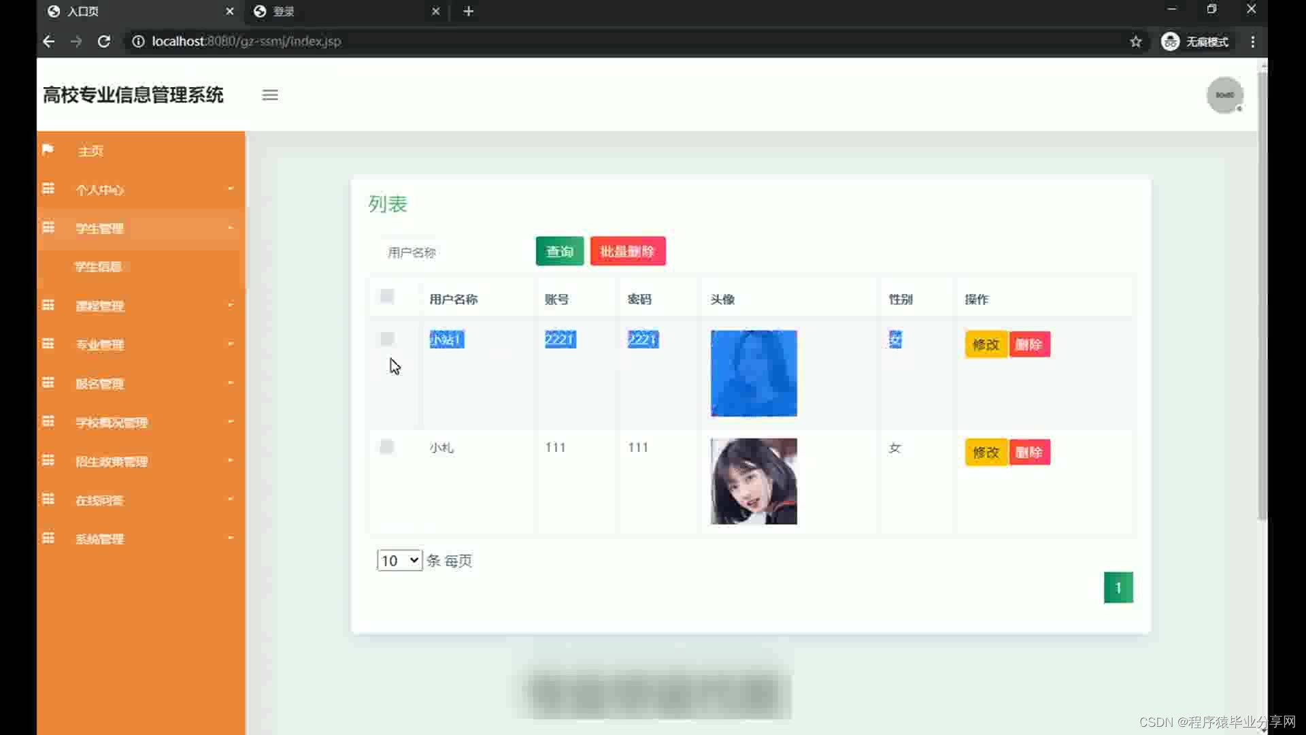The image size is (1306, 735).
Task: Click the green 查询 button
Action: (x=559, y=251)
